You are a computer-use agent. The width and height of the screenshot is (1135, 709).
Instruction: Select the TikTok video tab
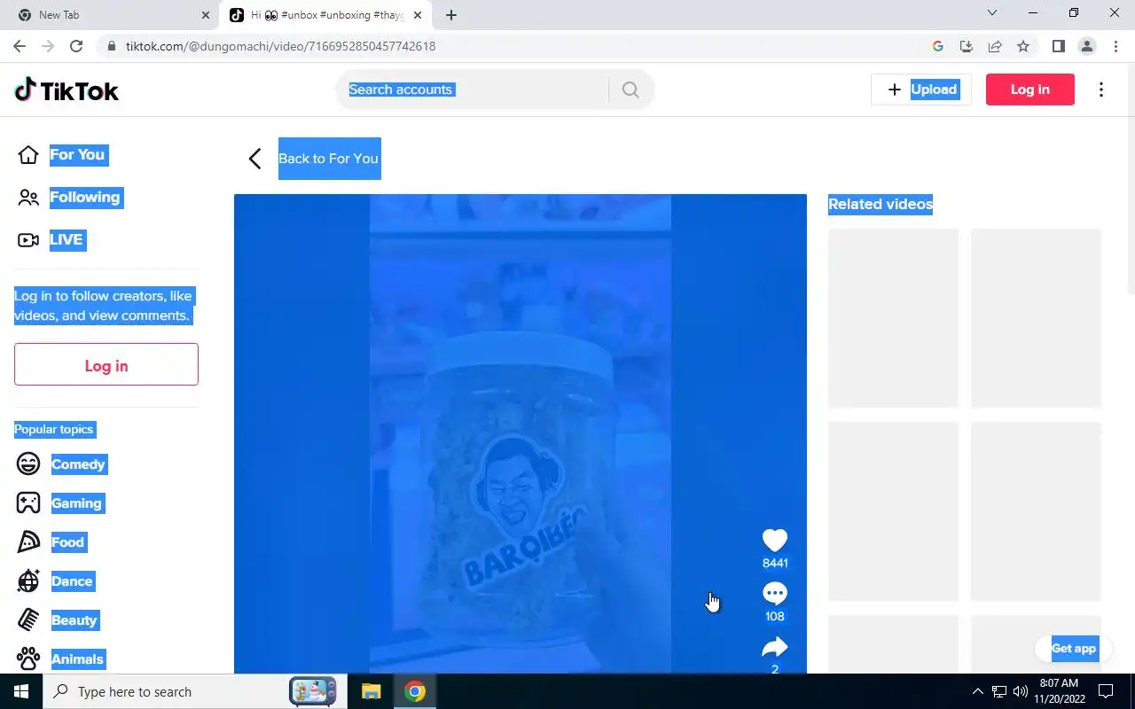[325, 15]
